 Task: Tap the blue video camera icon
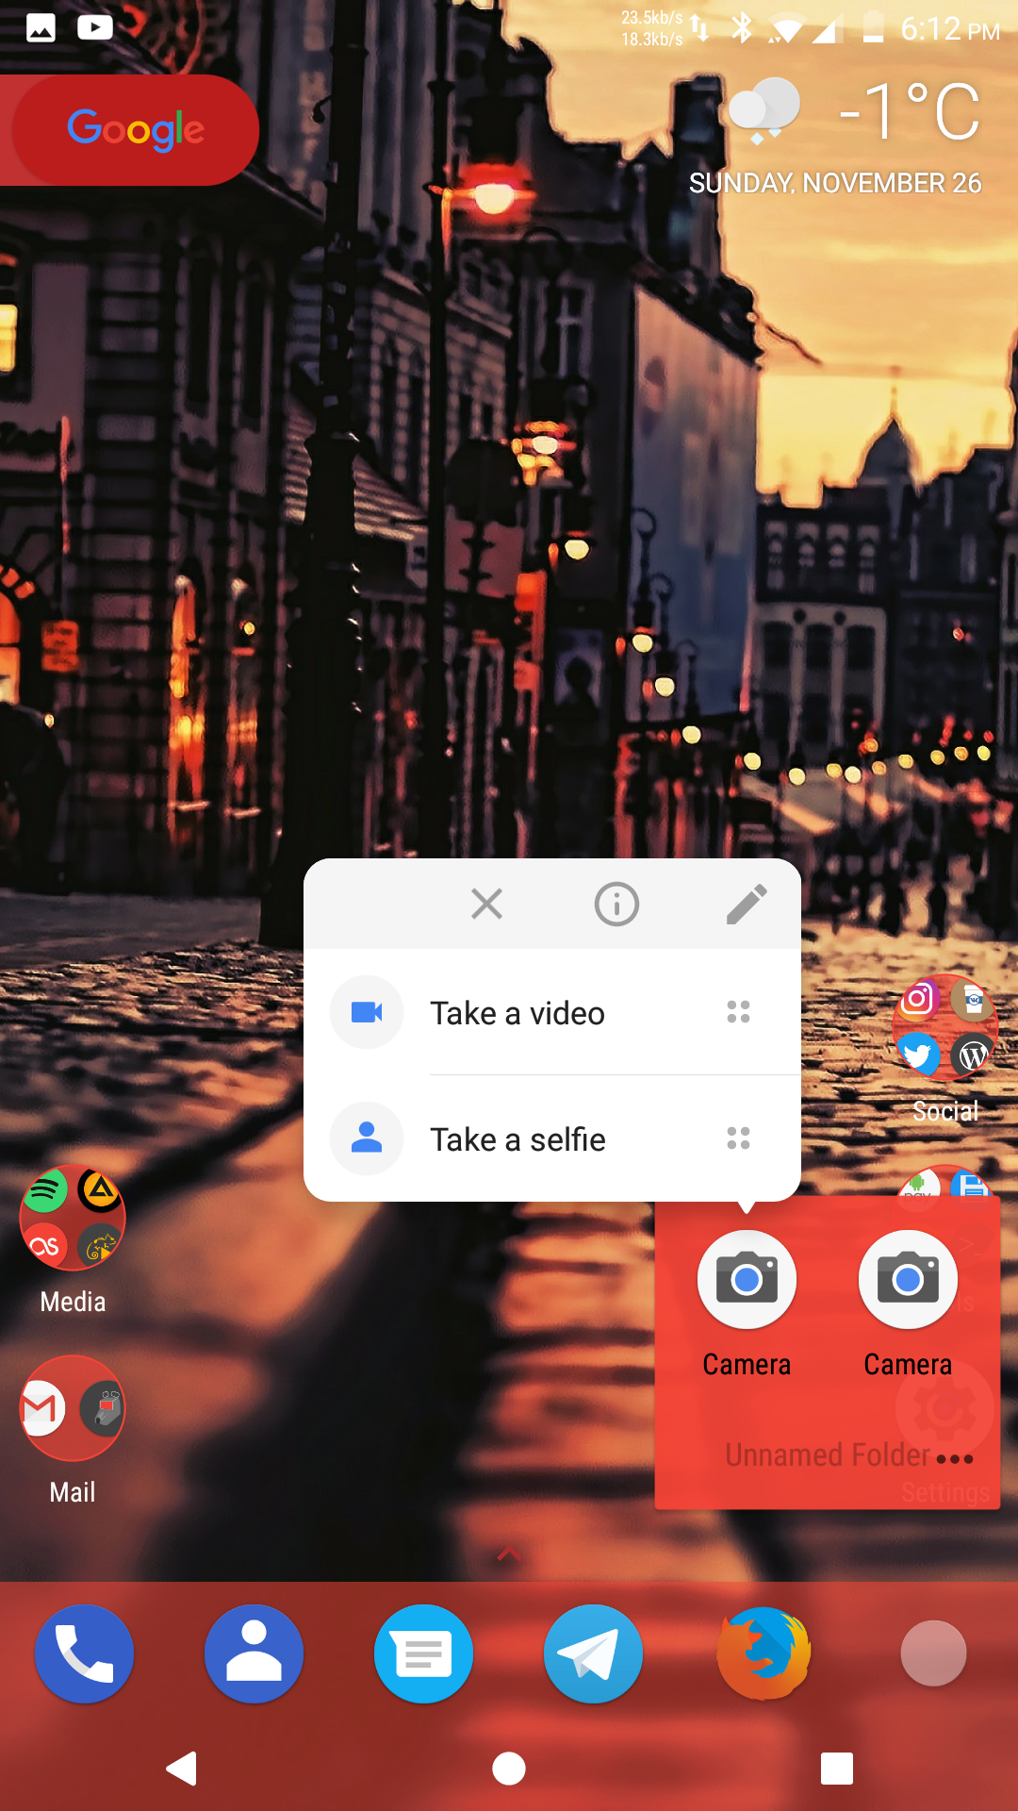(367, 1012)
